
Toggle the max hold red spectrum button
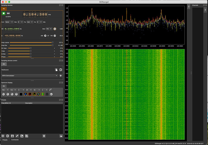click(30, 94)
